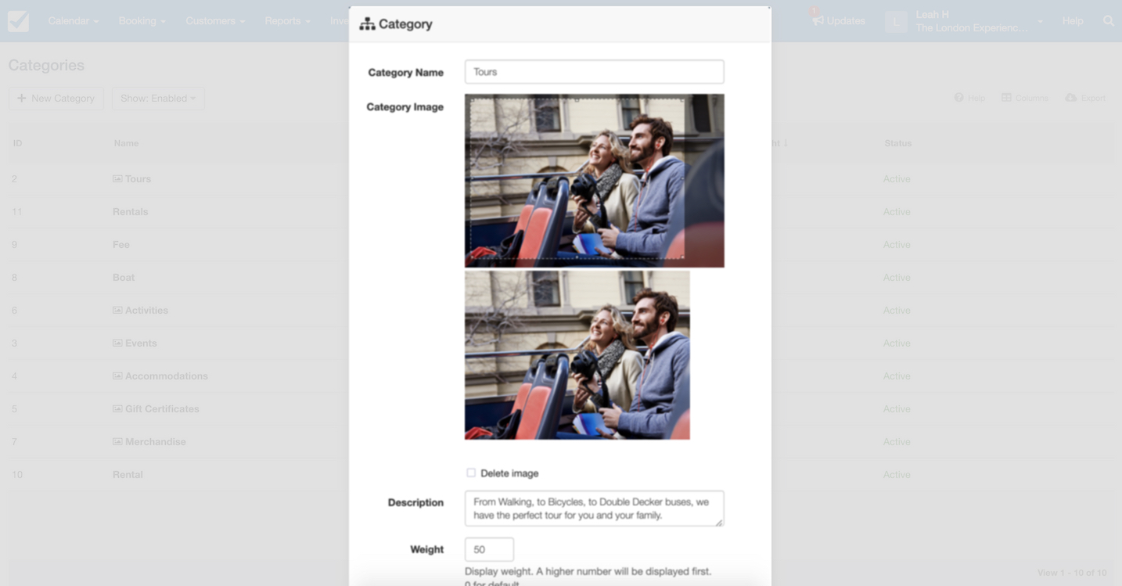Click the Leah H avatar icon
The height and width of the screenshot is (586, 1122).
pos(896,21)
